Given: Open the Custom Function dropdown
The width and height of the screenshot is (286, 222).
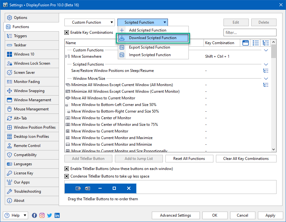Looking at the screenshot, I should point(90,22).
